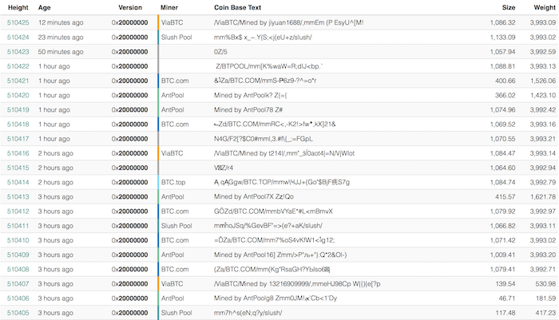
Task: Select BTC.com miner in row 510418
Action: pyautogui.click(x=175, y=124)
